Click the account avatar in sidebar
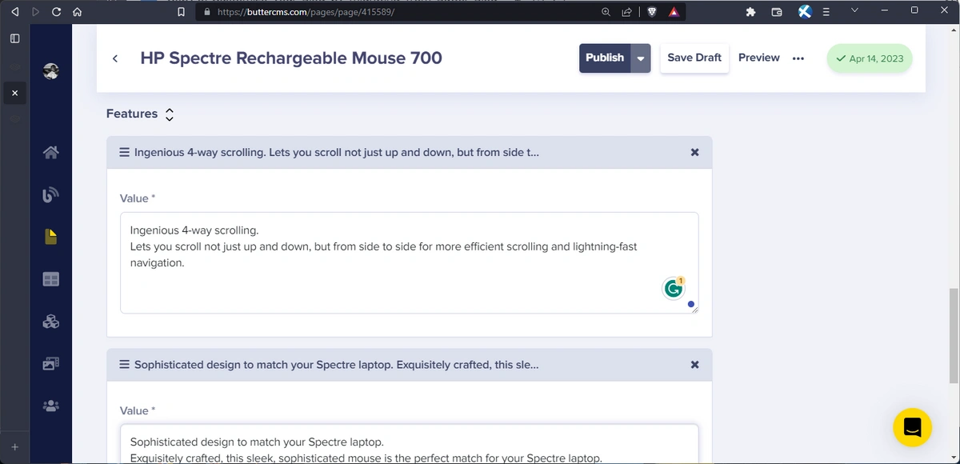960x464 pixels. click(51, 70)
